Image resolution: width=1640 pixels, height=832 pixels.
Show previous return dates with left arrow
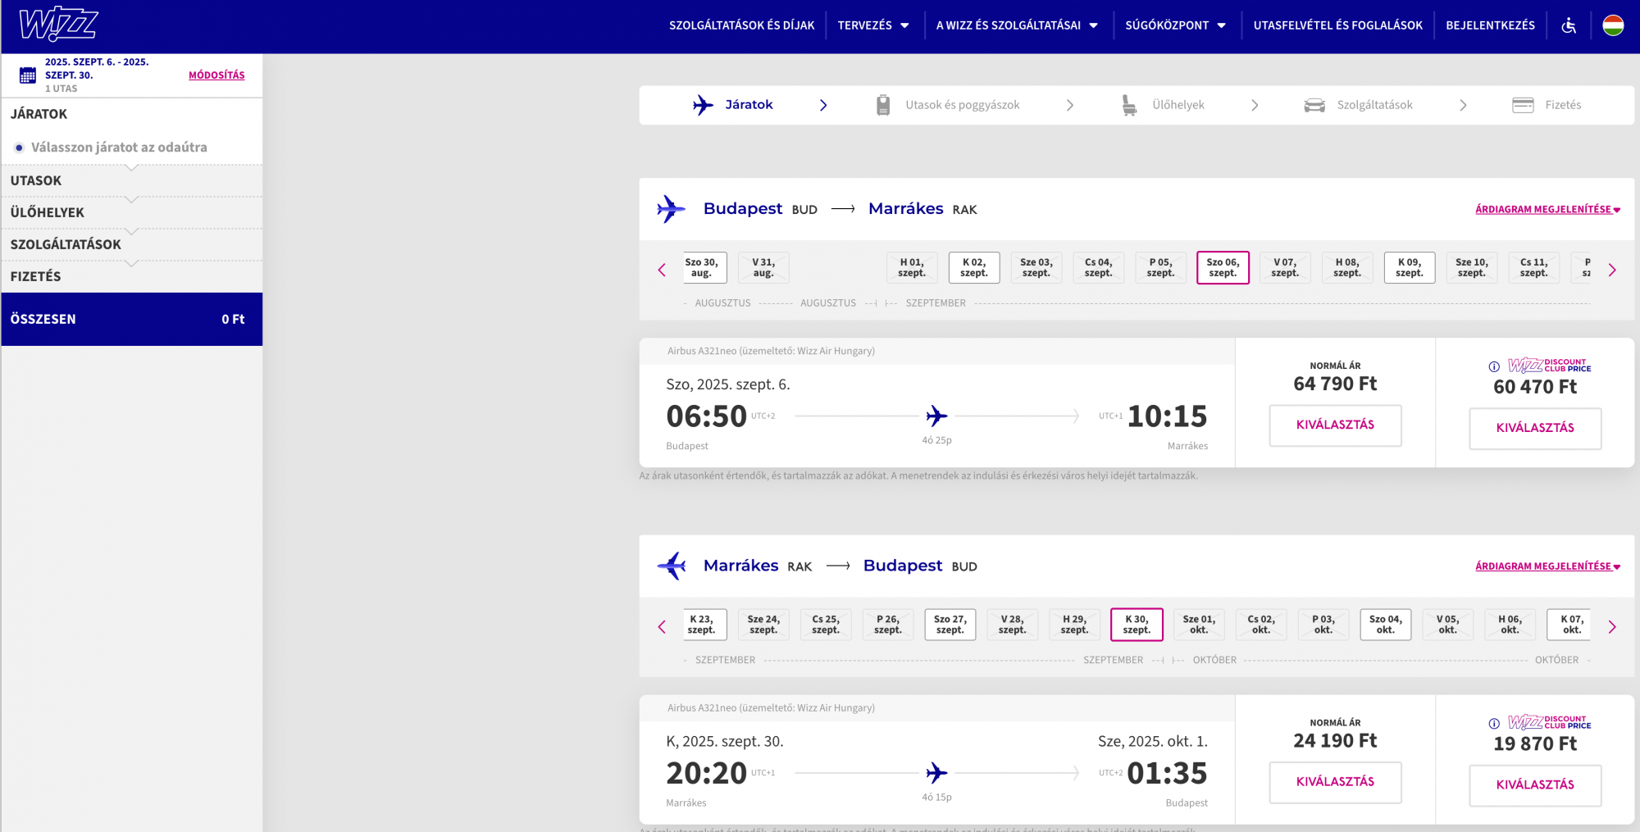662,627
